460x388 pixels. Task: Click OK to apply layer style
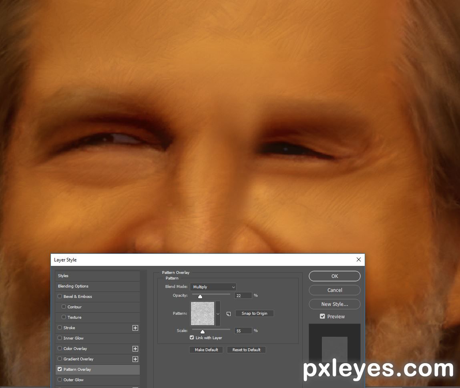pos(335,276)
